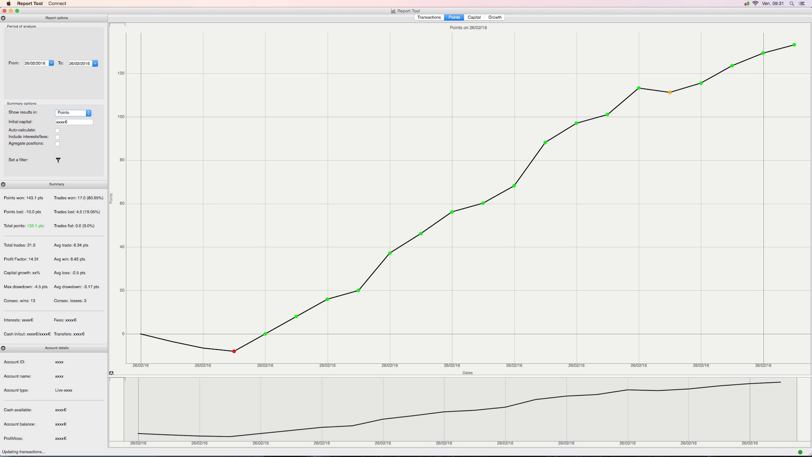812x457 pixels.
Task: Collapse the Report options panel
Action: coord(3,18)
